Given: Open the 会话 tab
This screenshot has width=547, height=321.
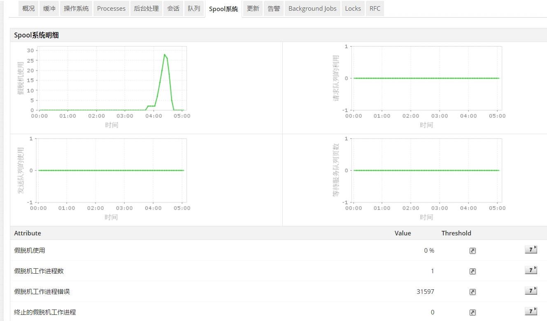Looking at the screenshot, I should pyautogui.click(x=173, y=9).
